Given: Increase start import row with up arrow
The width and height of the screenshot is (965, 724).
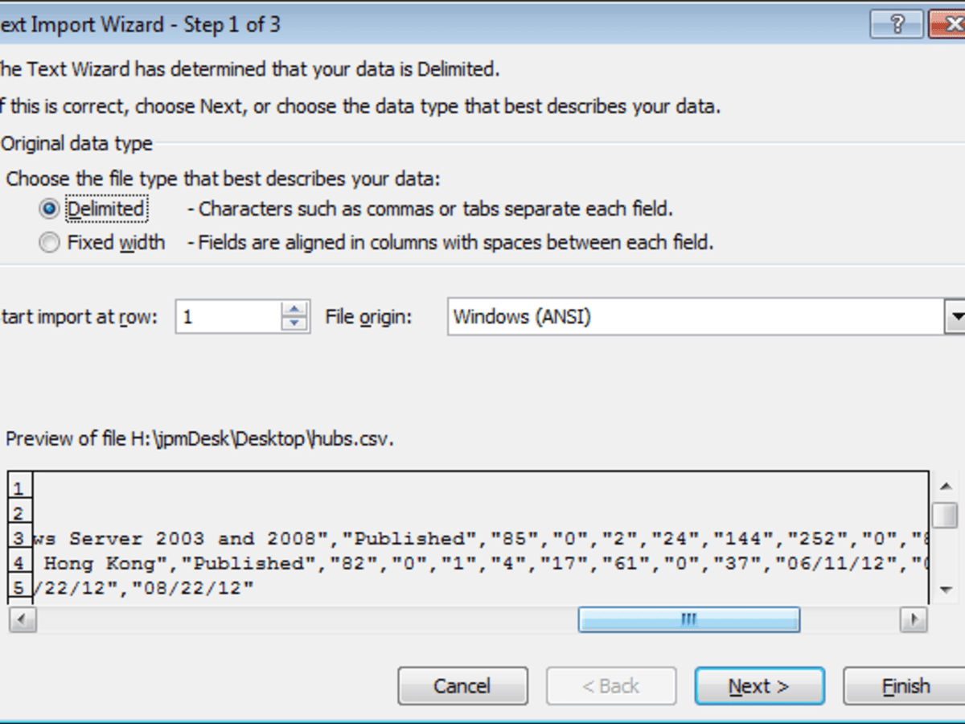Looking at the screenshot, I should click(295, 309).
